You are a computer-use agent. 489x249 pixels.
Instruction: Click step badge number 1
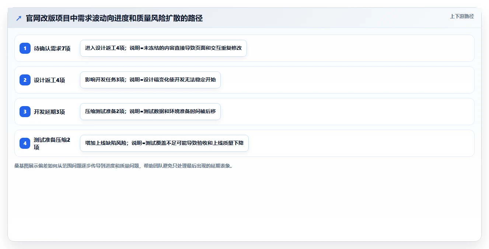pyautogui.click(x=25, y=48)
